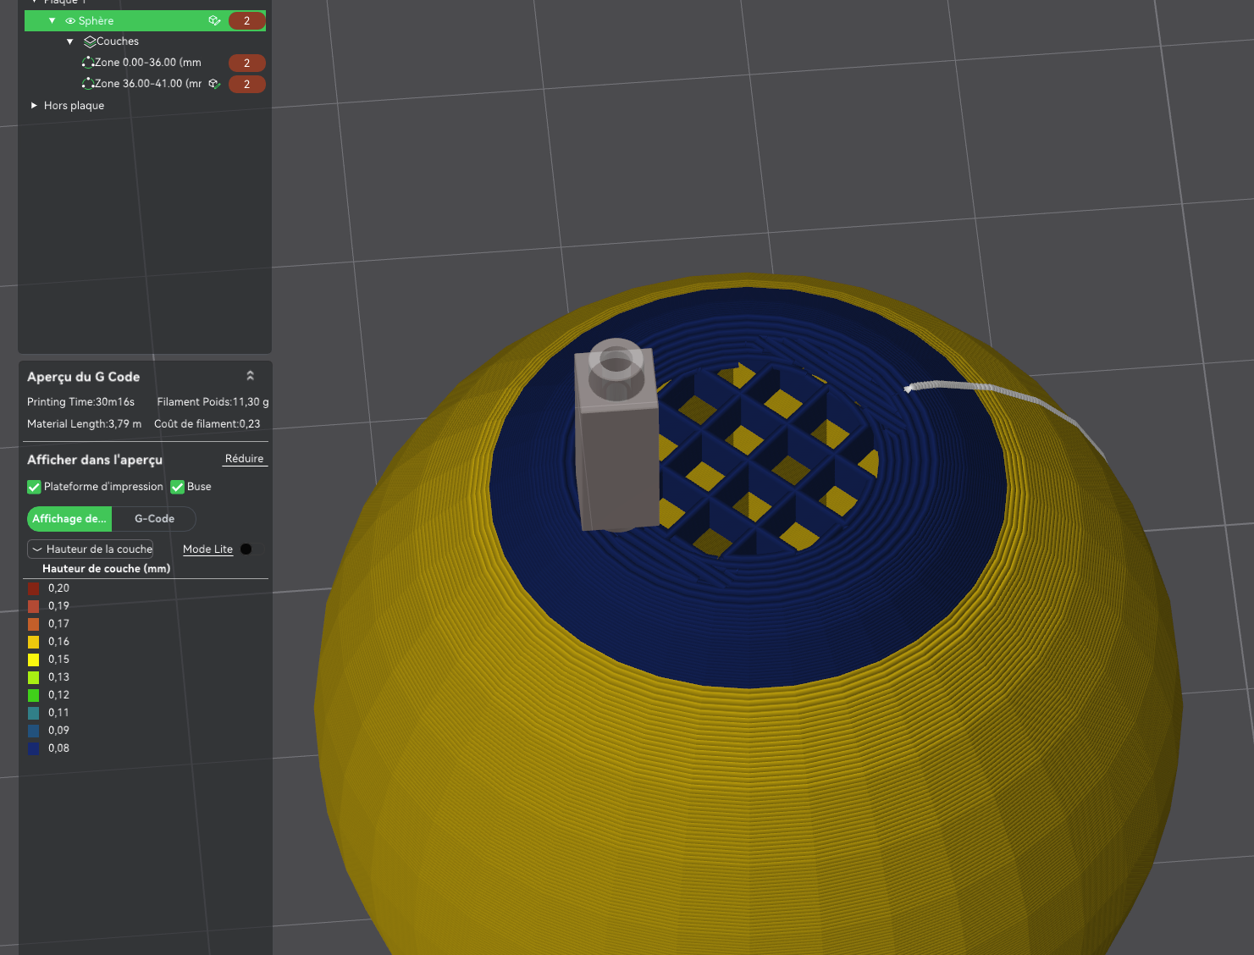Click the Mode Lite link text
This screenshot has width=1254, height=955.
coord(207,549)
